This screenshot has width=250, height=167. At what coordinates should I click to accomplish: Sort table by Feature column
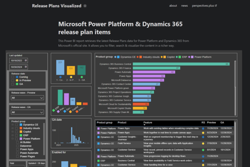click(x=147, y=123)
